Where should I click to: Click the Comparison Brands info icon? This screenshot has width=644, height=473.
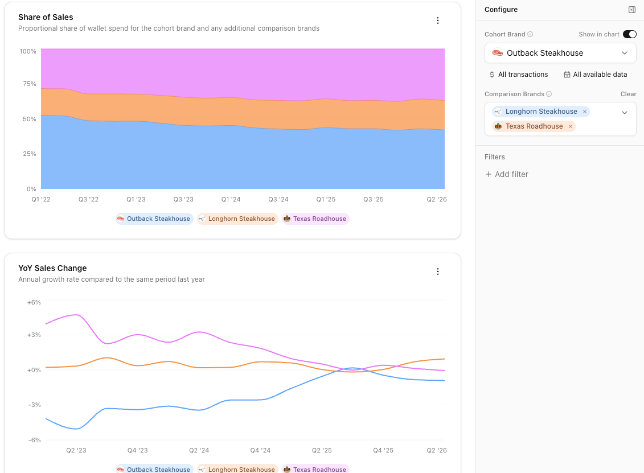point(549,94)
